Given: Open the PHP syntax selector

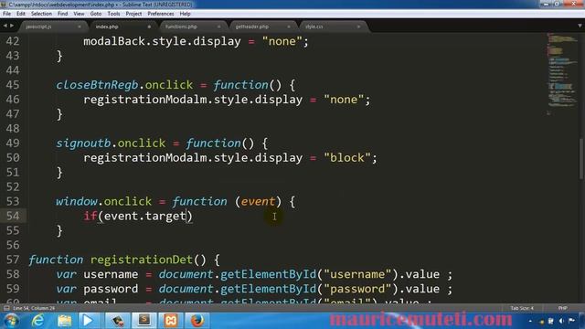Looking at the screenshot, I should [x=563, y=308].
